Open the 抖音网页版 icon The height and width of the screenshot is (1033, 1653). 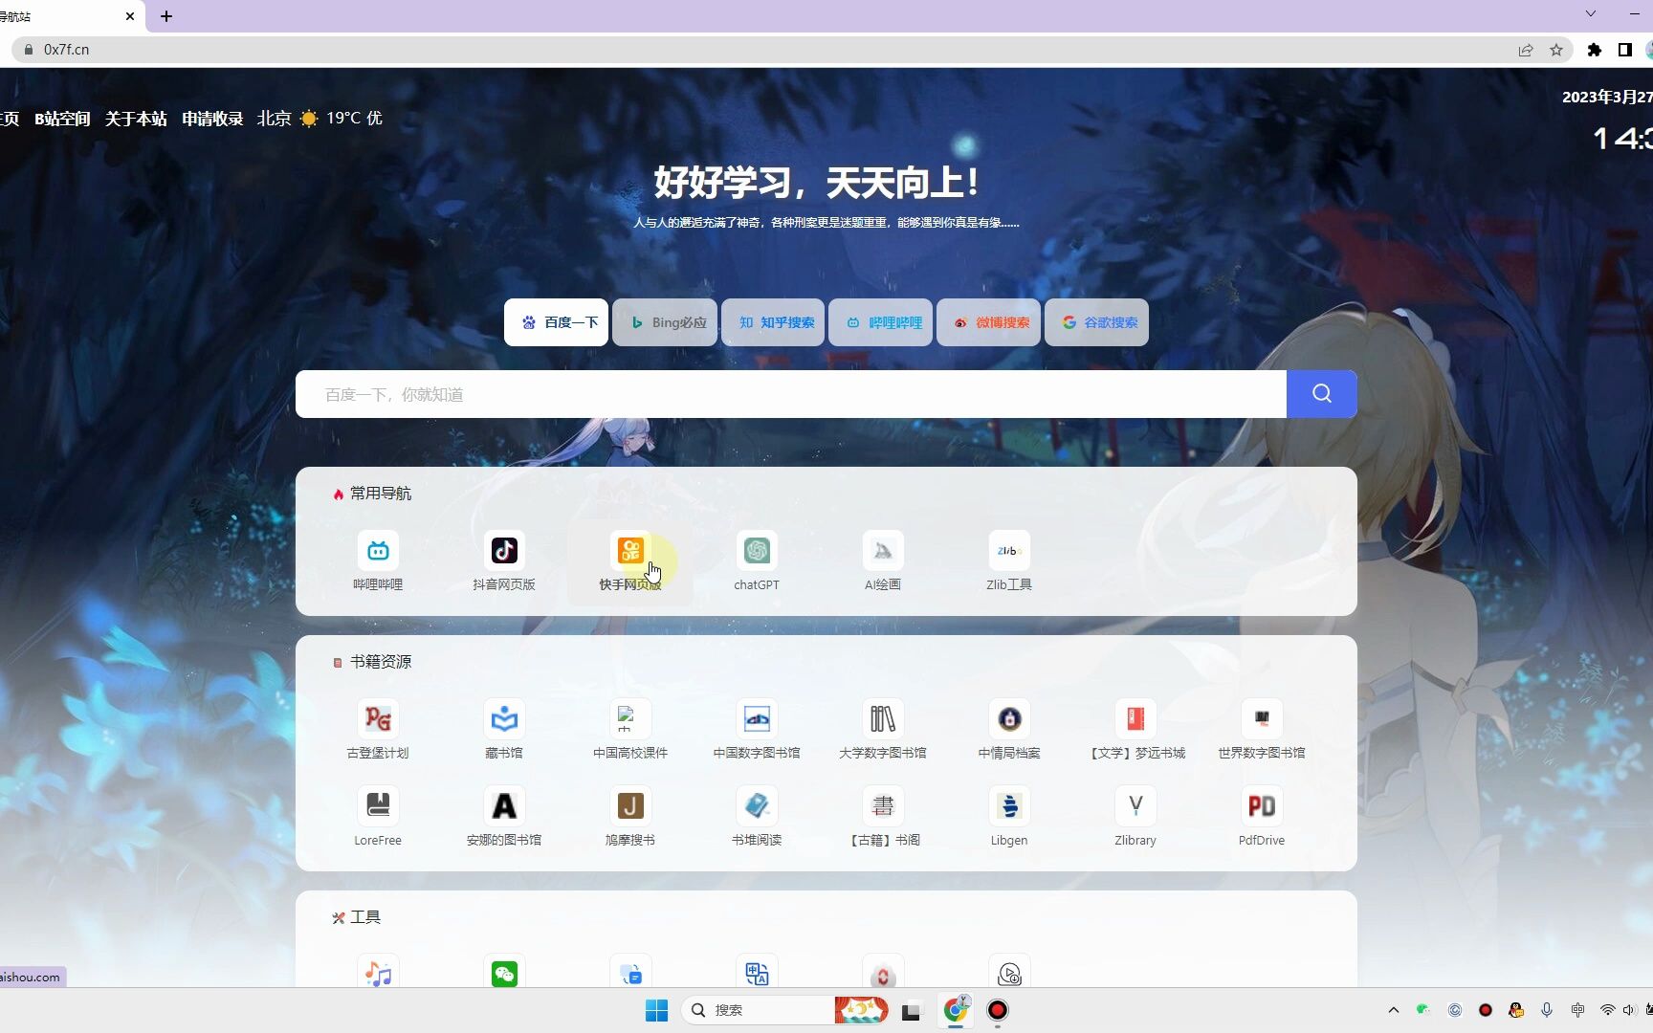pos(504,551)
